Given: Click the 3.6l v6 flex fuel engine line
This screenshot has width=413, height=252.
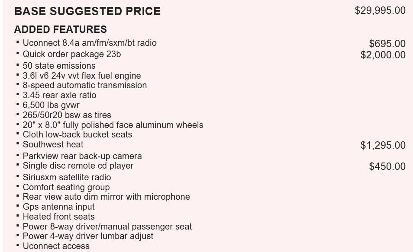Looking at the screenshot, I should (81, 76).
